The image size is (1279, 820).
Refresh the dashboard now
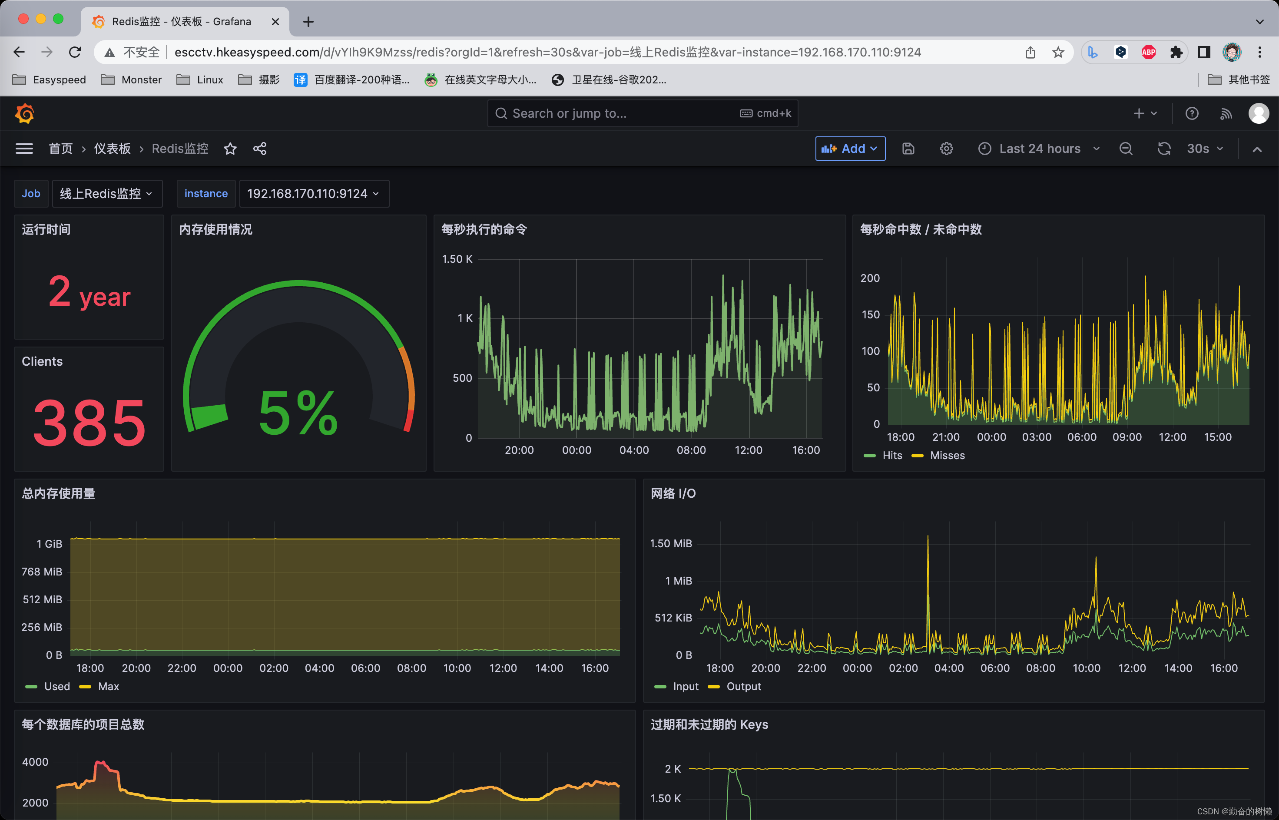coord(1164,149)
